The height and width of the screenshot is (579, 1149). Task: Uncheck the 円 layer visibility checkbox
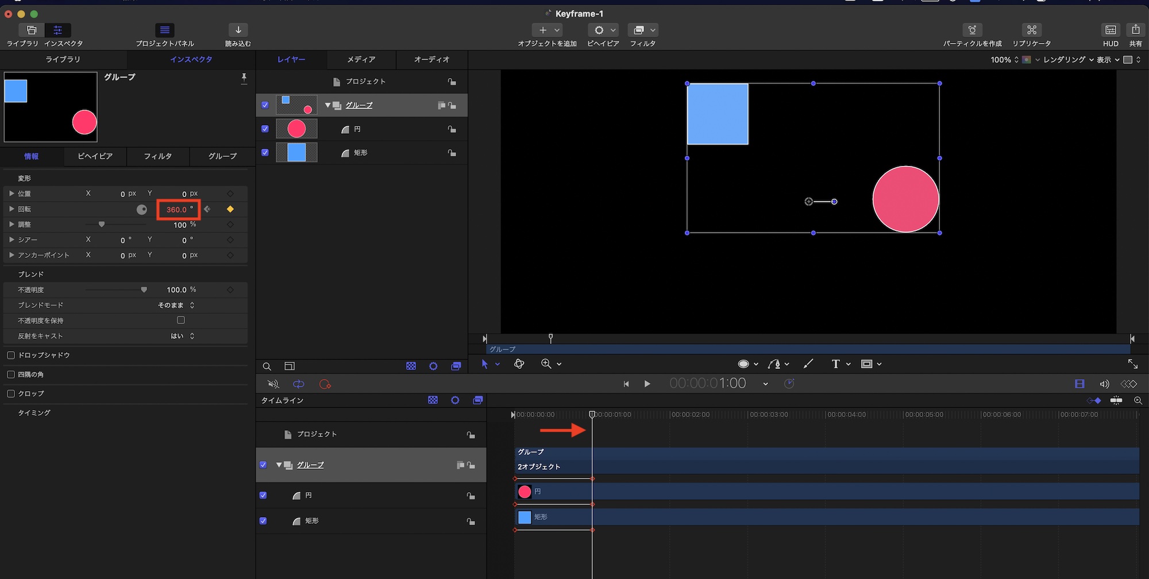[x=265, y=129]
